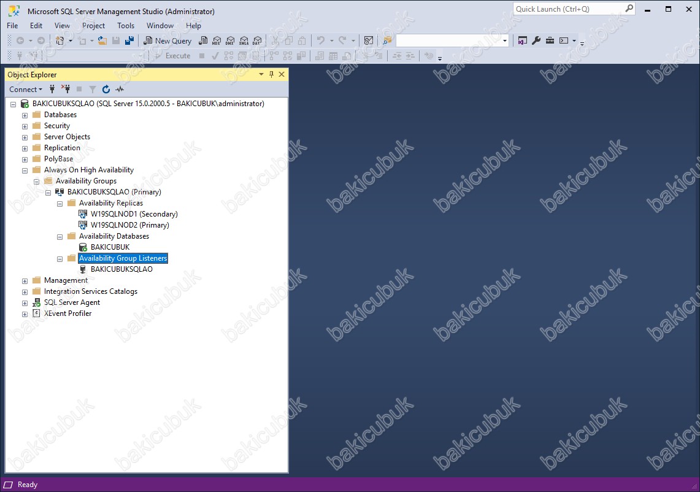Image resolution: width=700 pixels, height=492 pixels.
Task: Open Activity Monitor from Object Explorer toolbar
Action: [x=120, y=90]
